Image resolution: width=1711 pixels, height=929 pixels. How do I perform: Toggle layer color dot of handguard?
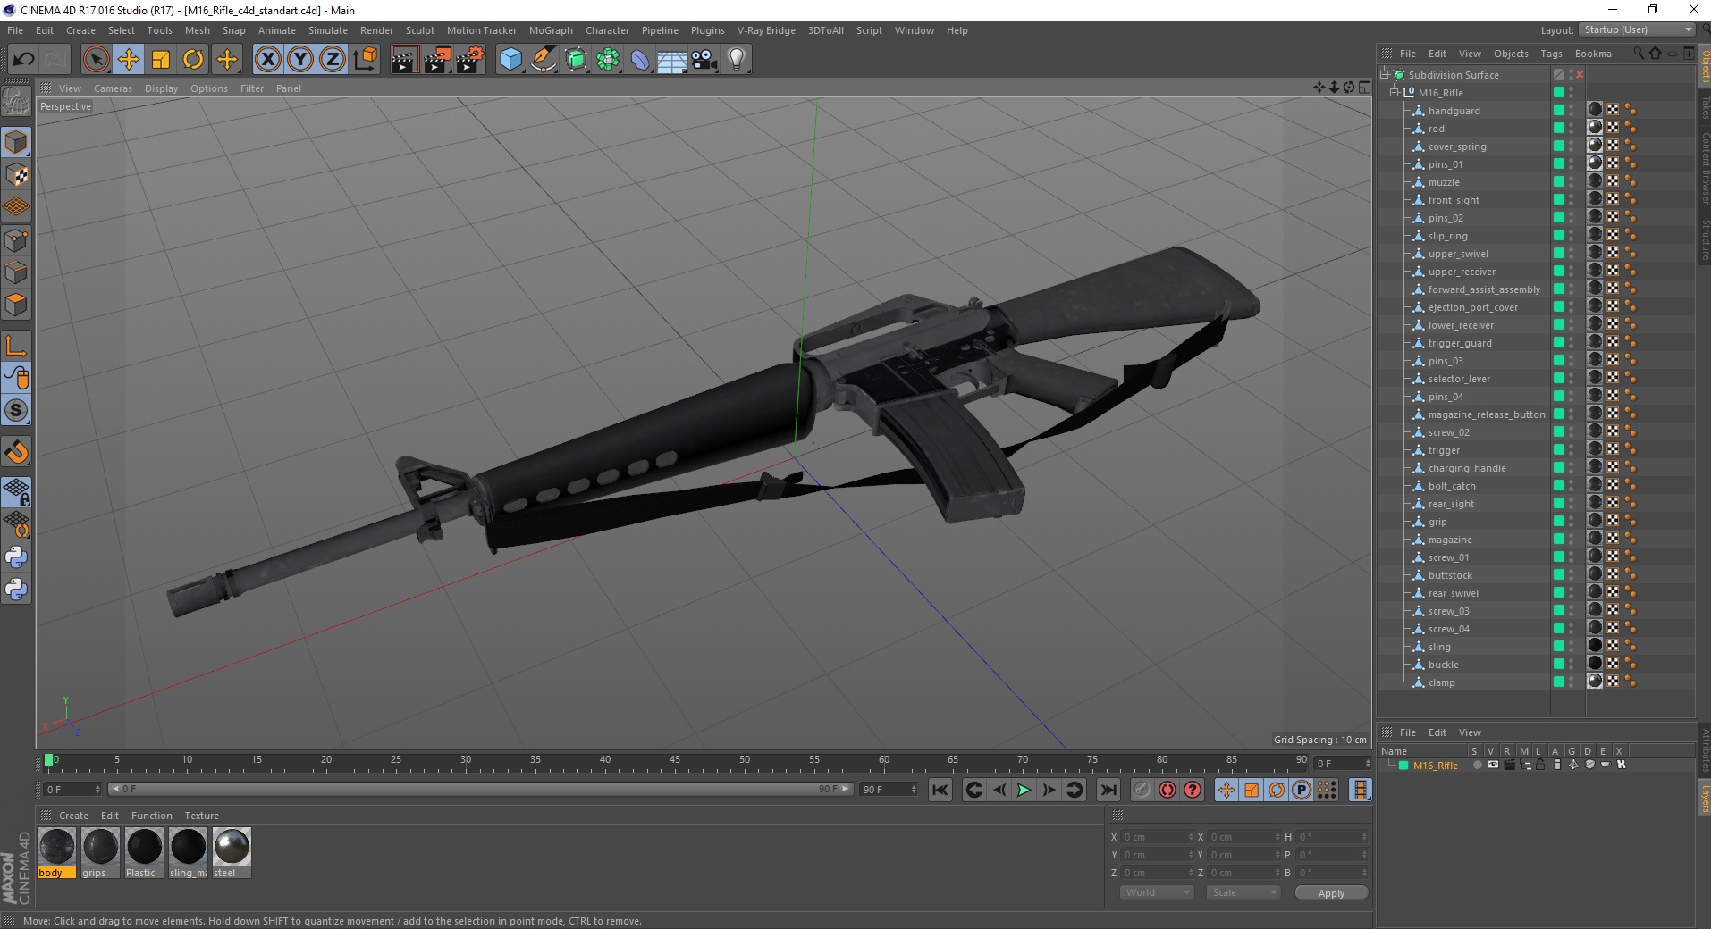[x=1559, y=111]
